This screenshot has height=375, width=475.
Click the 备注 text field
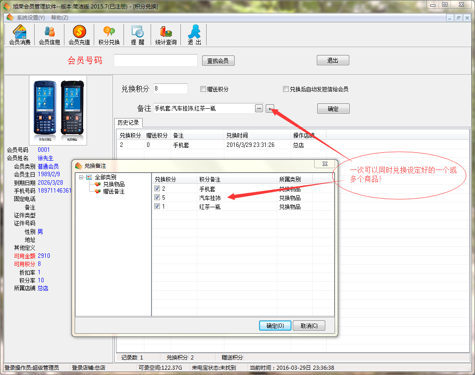204,108
